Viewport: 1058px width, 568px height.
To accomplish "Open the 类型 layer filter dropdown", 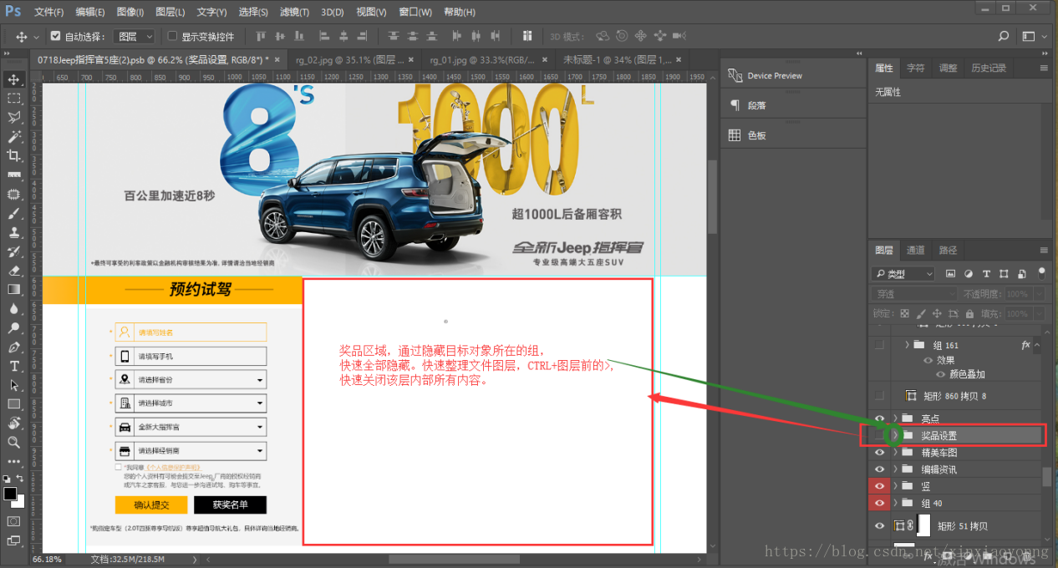I will 903,274.
